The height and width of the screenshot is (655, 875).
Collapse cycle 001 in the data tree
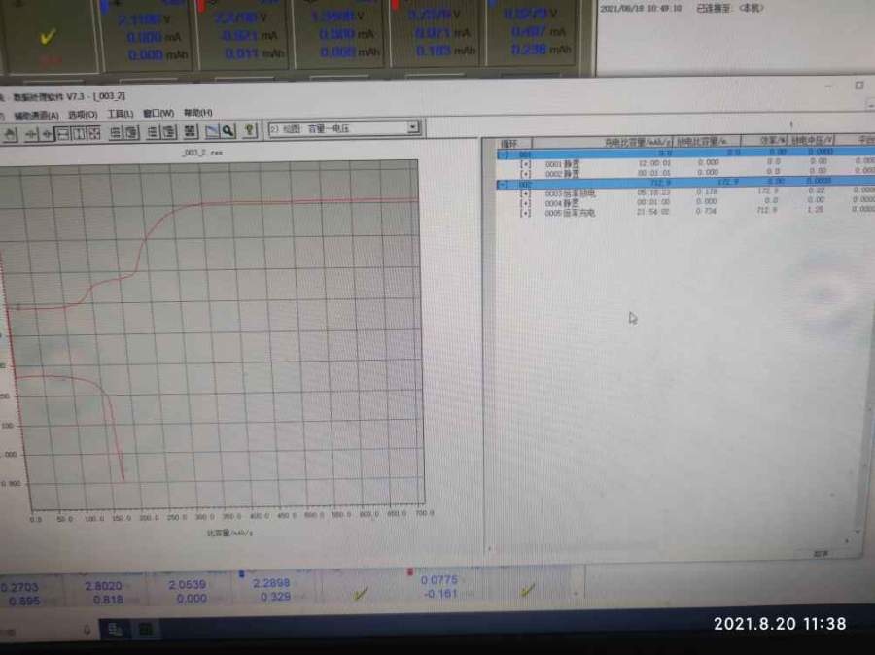click(504, 154)
